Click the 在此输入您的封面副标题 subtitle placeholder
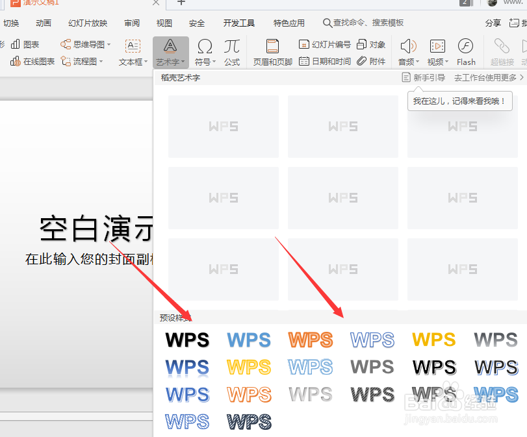 click(x=89, y=259)
